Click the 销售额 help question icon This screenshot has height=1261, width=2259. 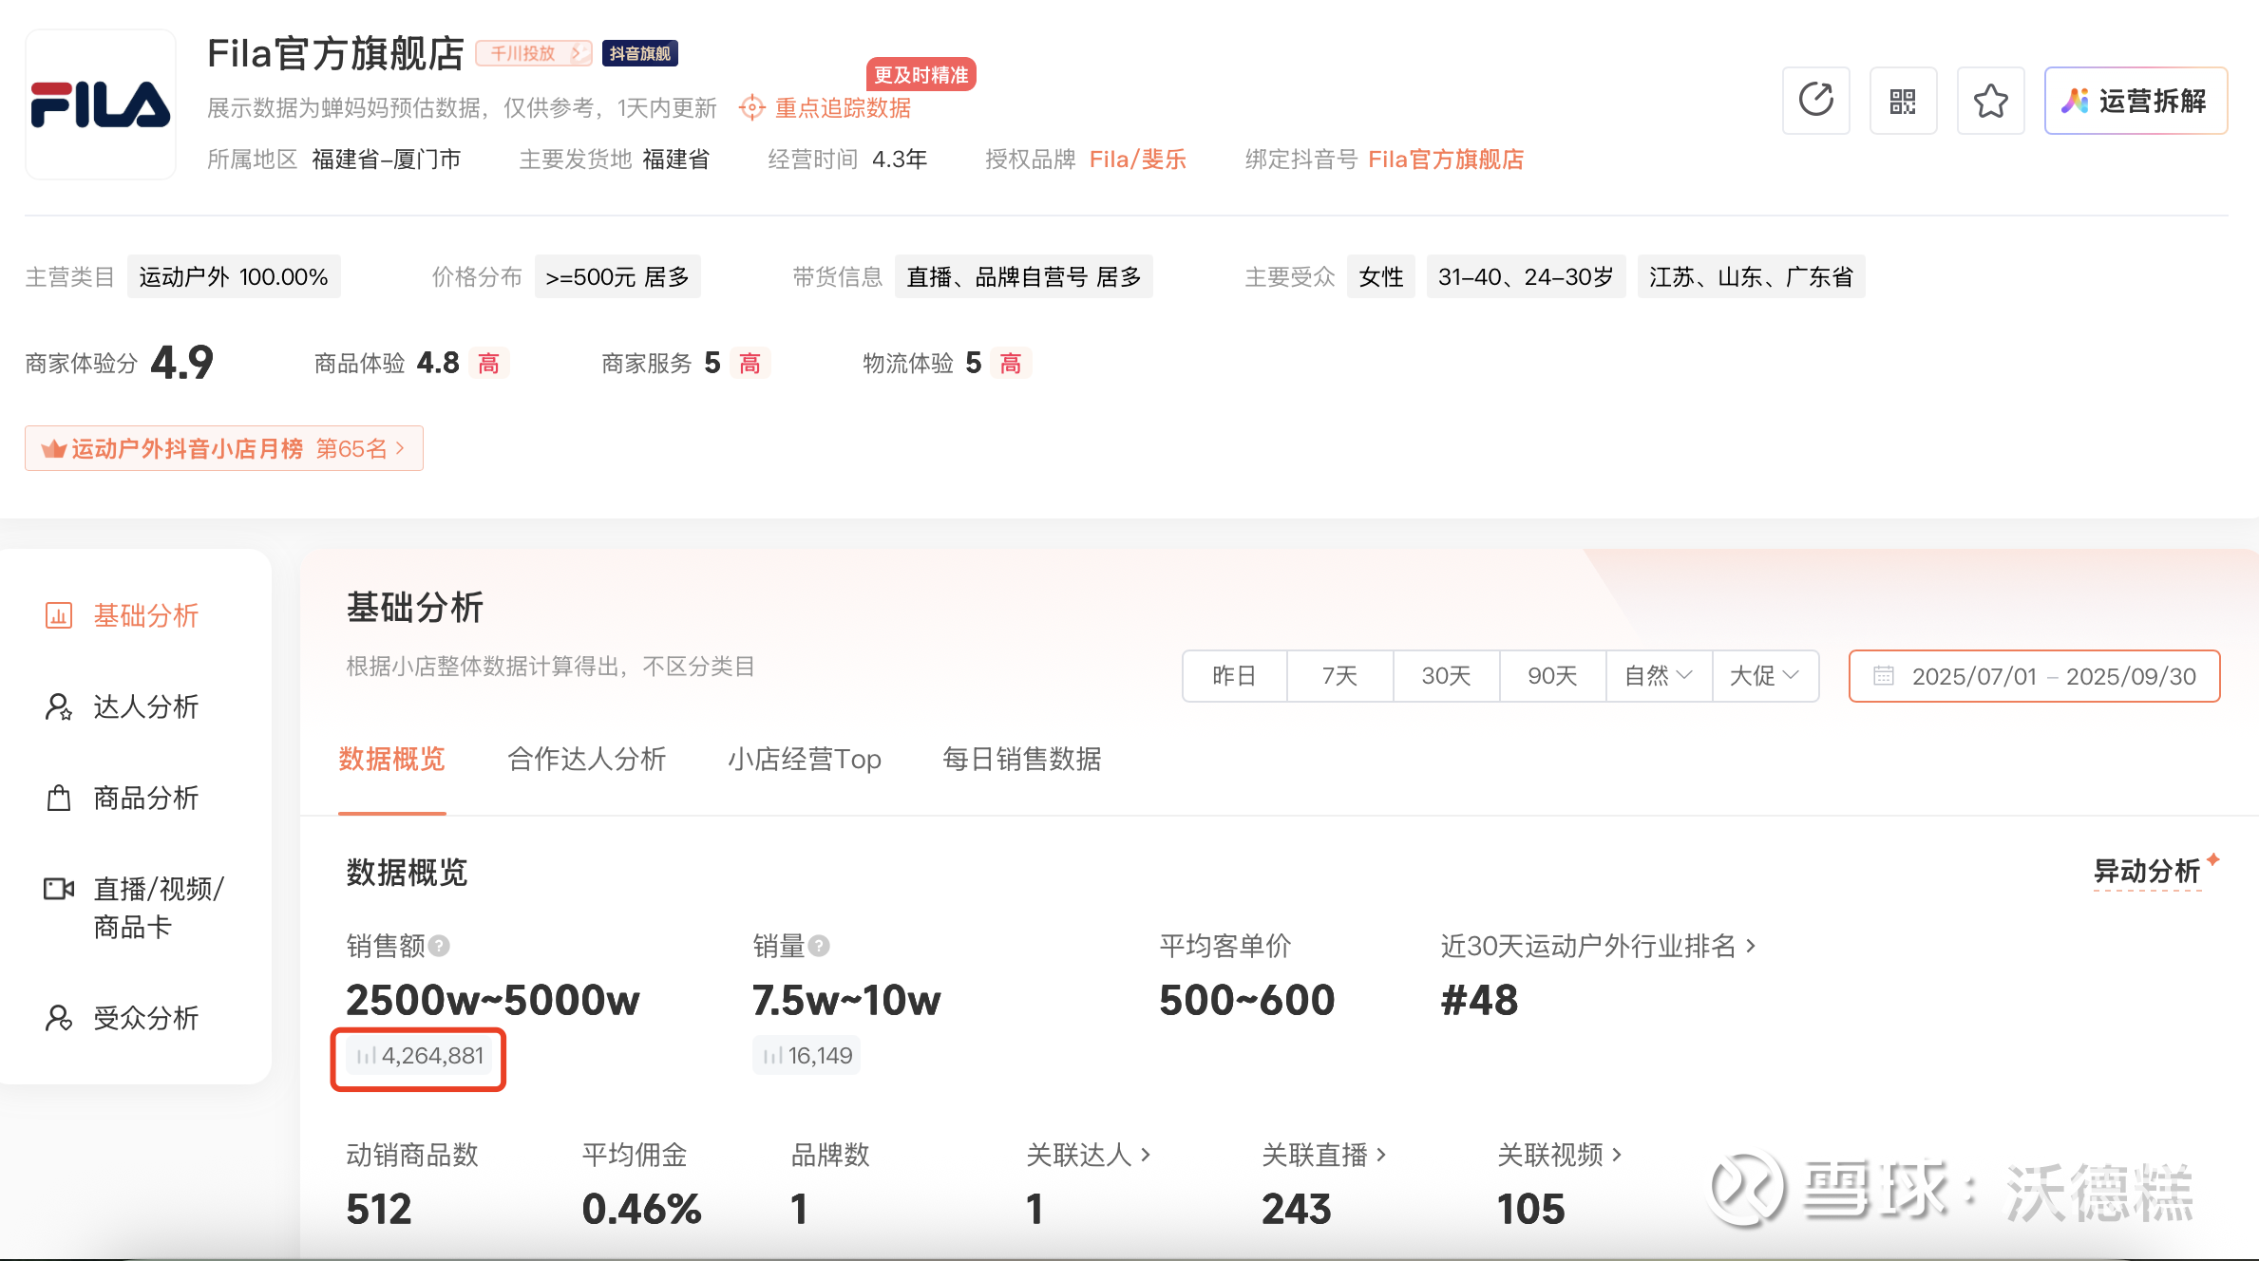click(439, 946)
